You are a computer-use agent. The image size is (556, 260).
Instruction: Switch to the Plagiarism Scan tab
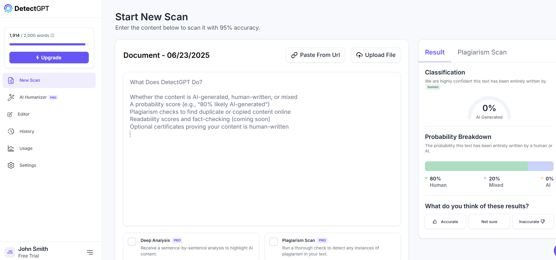pos(482,52)
